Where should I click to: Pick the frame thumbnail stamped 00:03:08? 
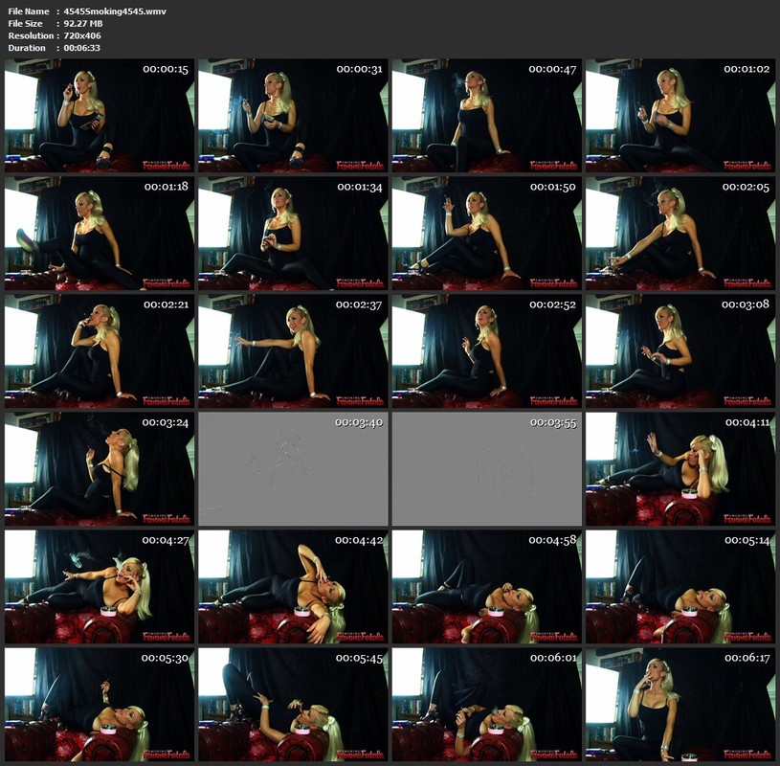tap(680, 350)
